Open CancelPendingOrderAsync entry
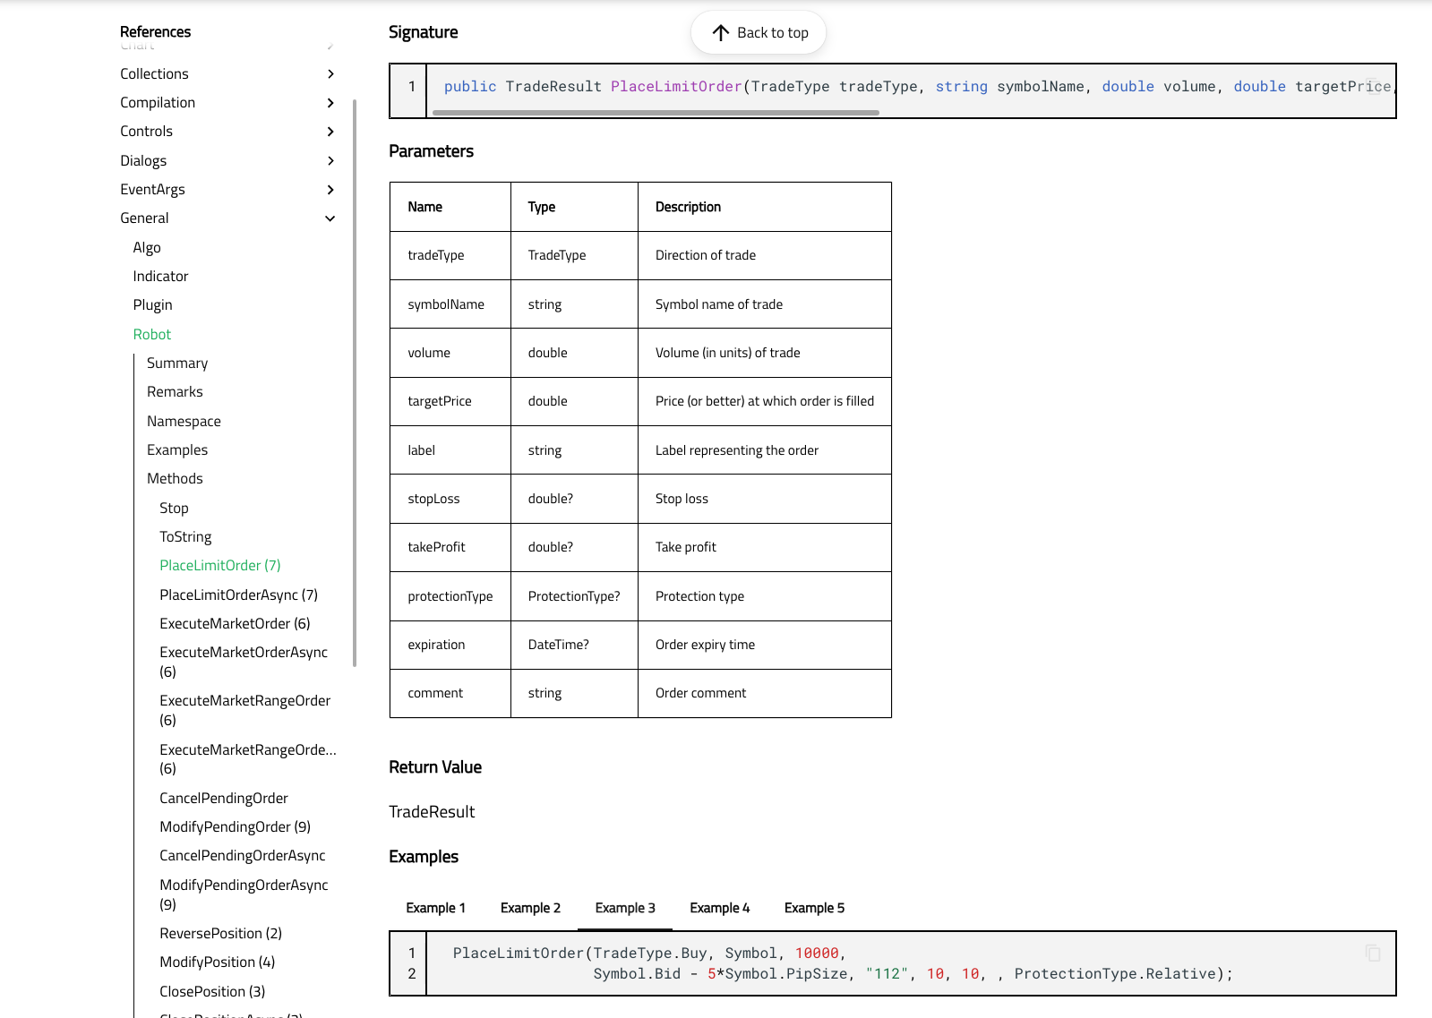 coord(243,856)
